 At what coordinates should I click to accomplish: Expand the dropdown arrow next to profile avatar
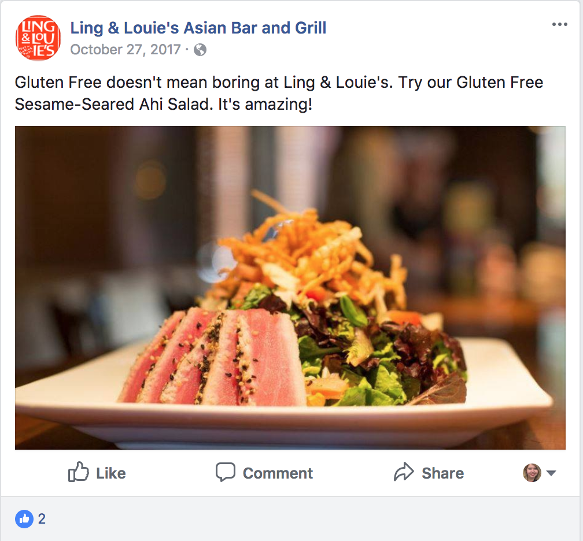pos(551,473)
